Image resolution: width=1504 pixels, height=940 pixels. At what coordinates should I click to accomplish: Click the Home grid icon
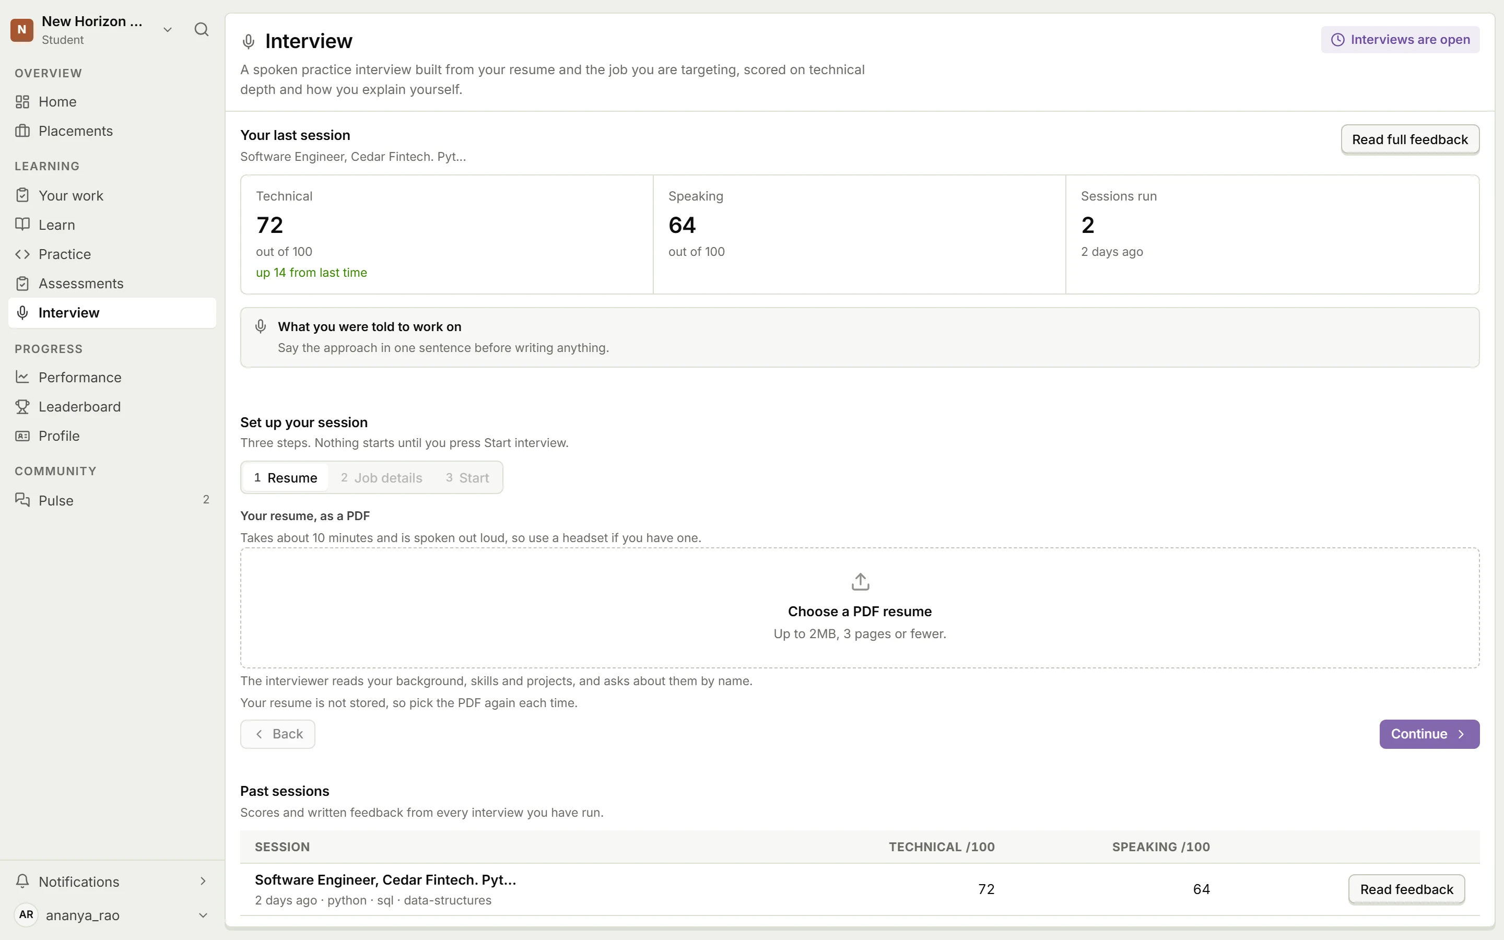pyautogui.click(x=22, y=101)
